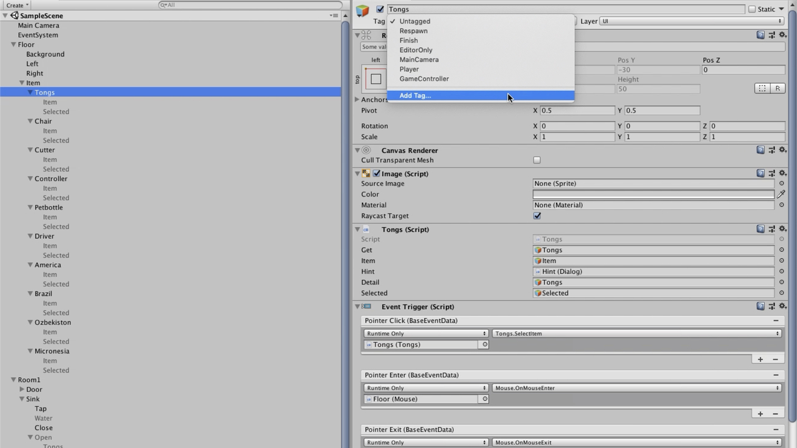Toggle the Static checkbox
Image resolution: width=797 pixels, height=448 pixels.
click(x=752, y=9)
